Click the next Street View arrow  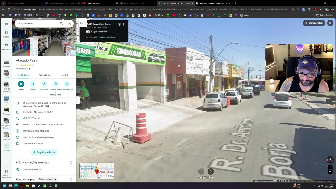pos(211,171)
